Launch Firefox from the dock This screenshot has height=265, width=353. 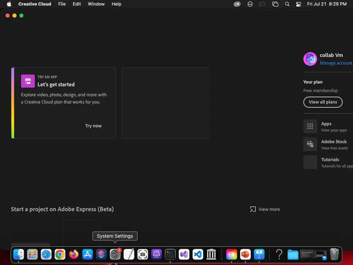click(x=74, y=254)
